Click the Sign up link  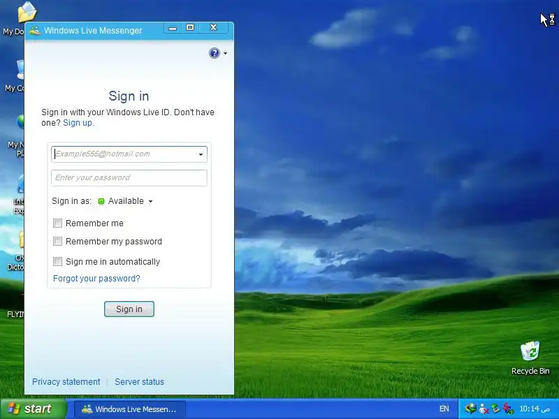coord(78,123)
